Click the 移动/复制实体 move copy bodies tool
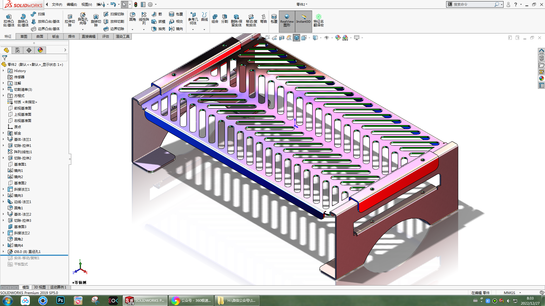 coord(251,20)
